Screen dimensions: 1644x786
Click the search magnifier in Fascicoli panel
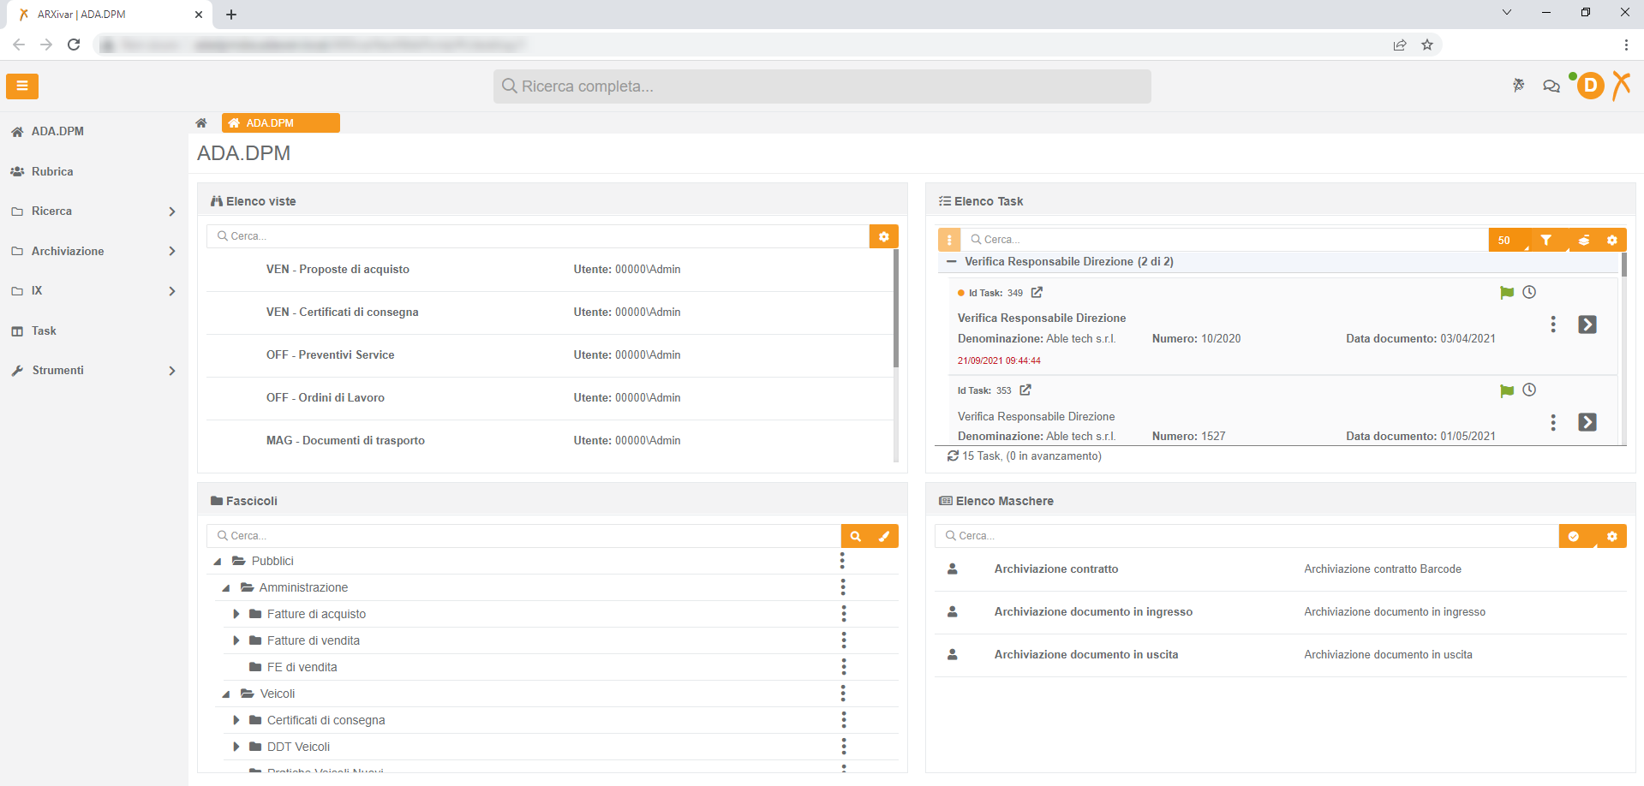pos(856,535)
